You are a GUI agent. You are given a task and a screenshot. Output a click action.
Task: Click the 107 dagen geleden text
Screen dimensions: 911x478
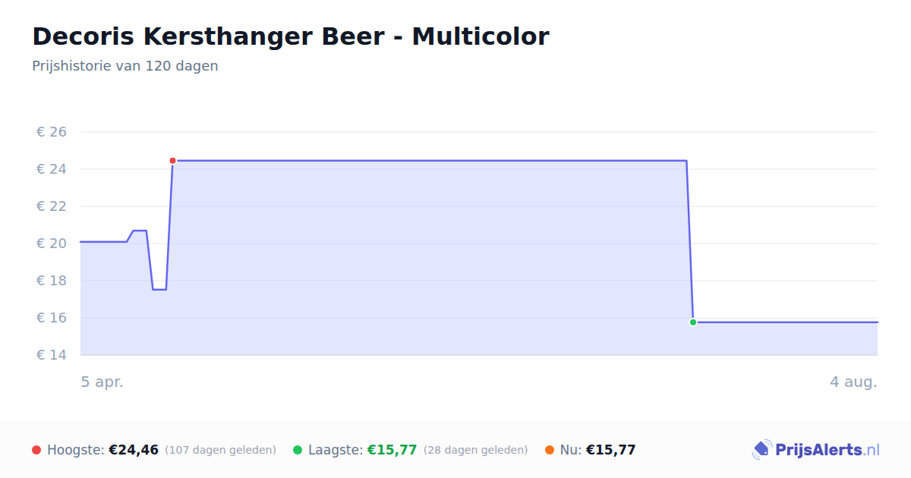click(220, 450)
